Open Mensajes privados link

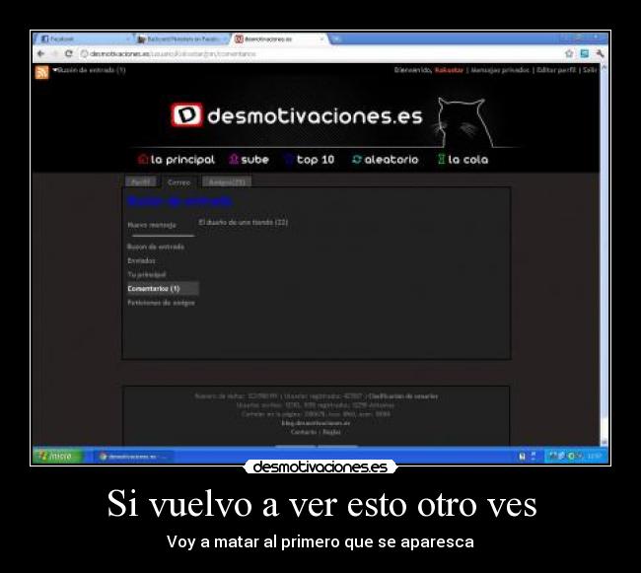coord(500,70)
